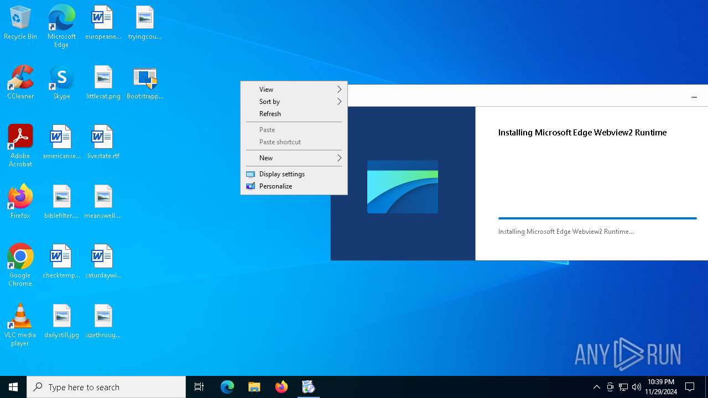Select the sizethroug... image file
Screen dimensions: 708x398
[x=103, y=322]
